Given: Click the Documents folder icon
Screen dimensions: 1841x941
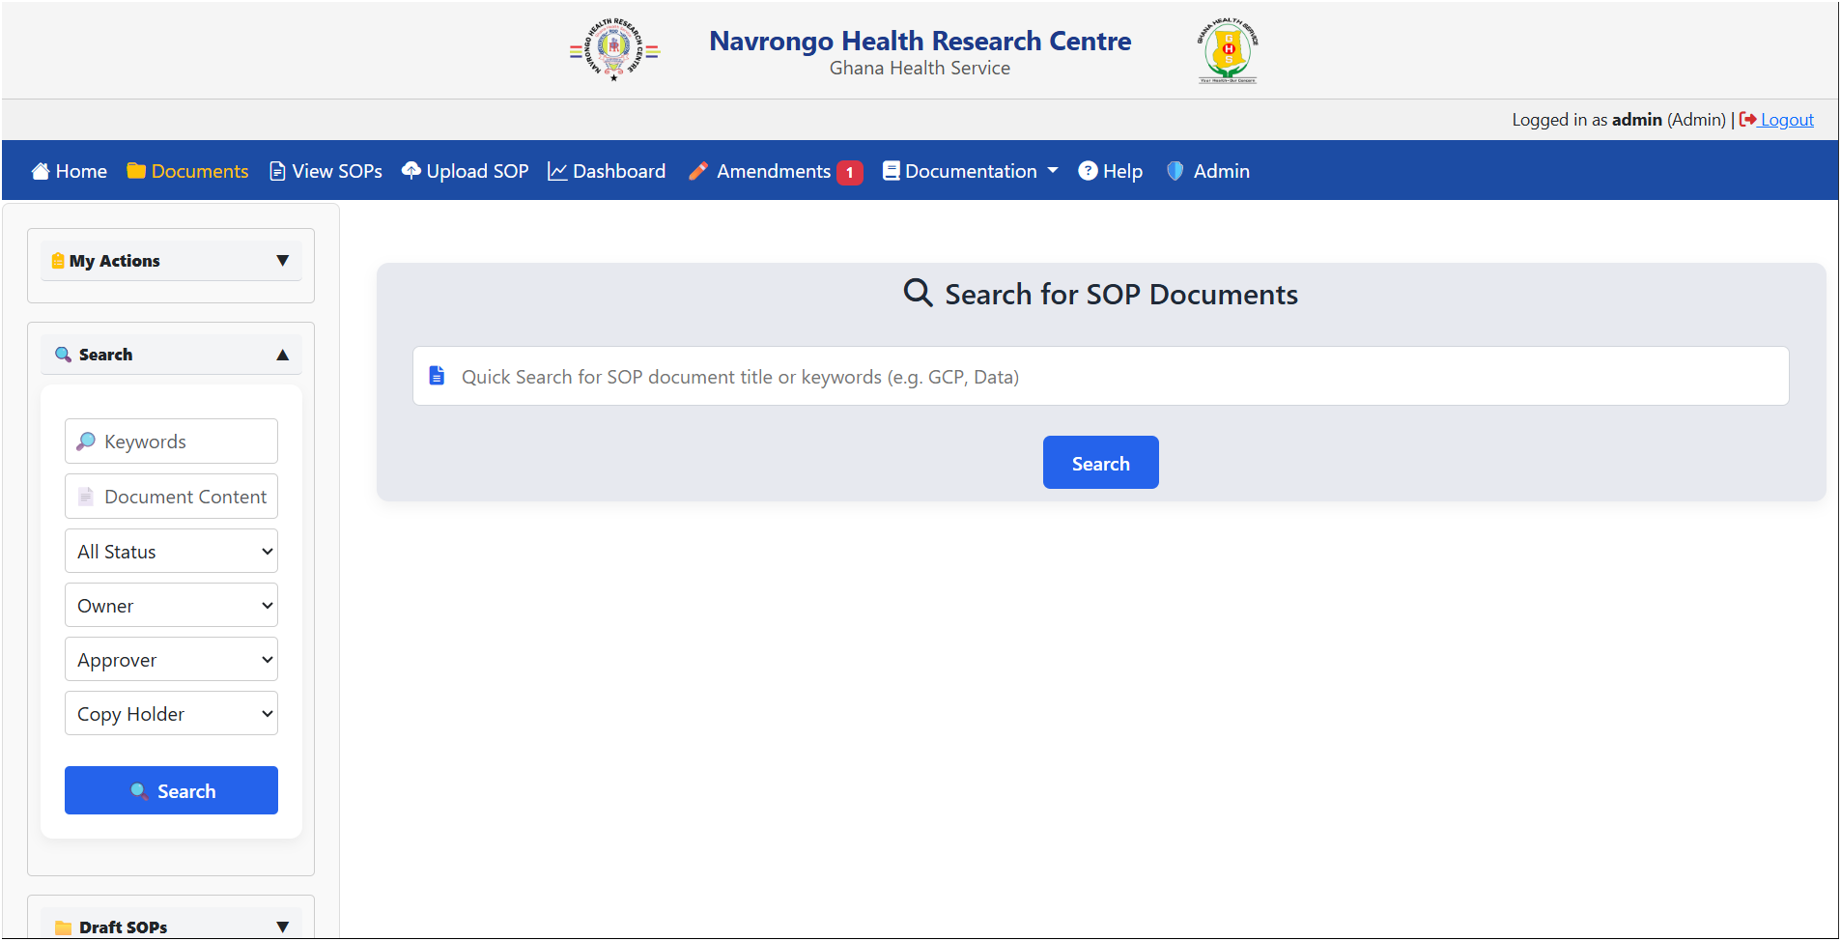Looking at the screenshot, I should coord(136,171).
